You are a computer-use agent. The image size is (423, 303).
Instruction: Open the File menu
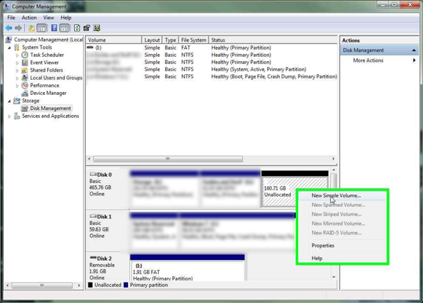(11, 18)
